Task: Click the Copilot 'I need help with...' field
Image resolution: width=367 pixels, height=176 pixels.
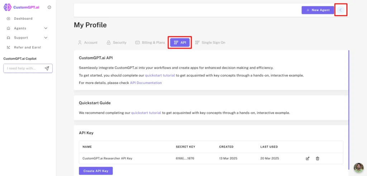Action: point(24,68)
